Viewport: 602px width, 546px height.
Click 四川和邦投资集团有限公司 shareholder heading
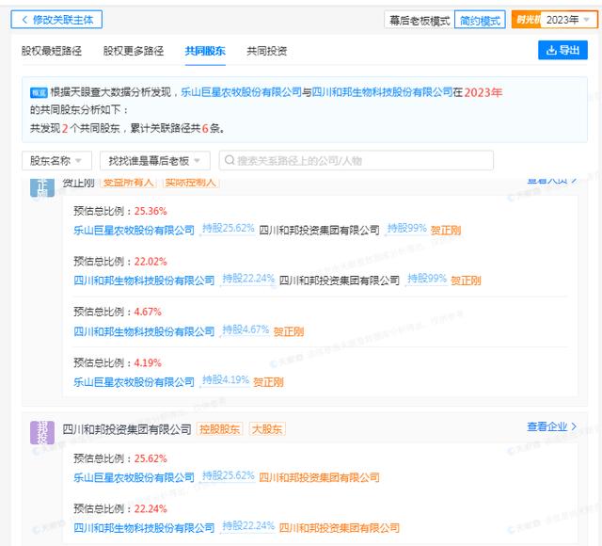[x=127, y=429]
